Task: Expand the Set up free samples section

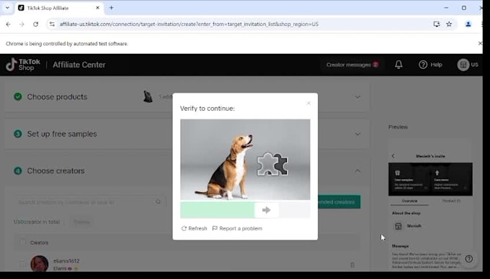Action: 357,134
